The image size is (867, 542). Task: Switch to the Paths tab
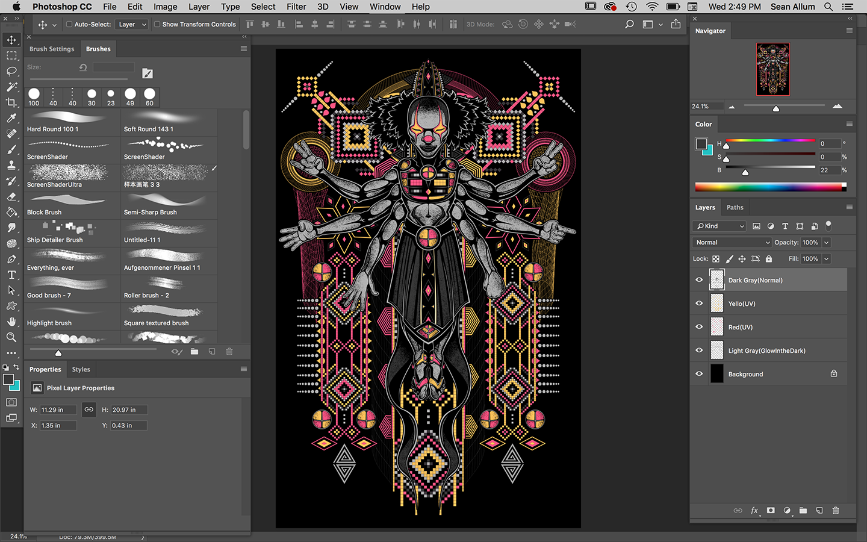(x=735, y=207)
